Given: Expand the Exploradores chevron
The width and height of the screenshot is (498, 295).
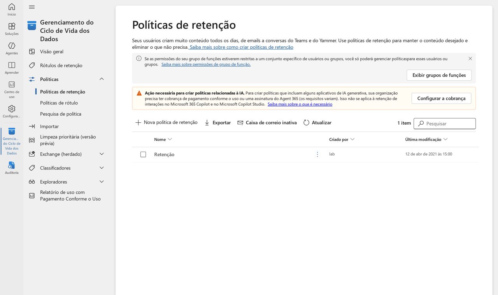Looking at the screenshot, I should [x=102, y=182].
